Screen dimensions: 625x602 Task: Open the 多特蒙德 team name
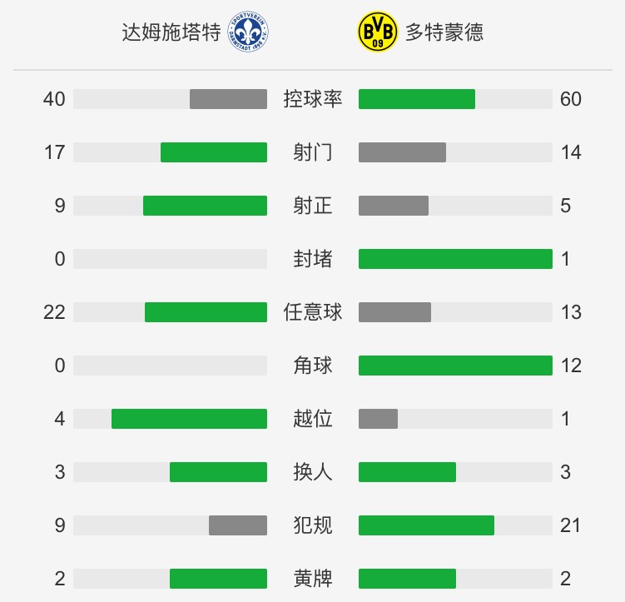tap(444, 32)
